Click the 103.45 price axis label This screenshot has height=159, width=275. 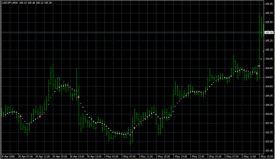[269, 151]
